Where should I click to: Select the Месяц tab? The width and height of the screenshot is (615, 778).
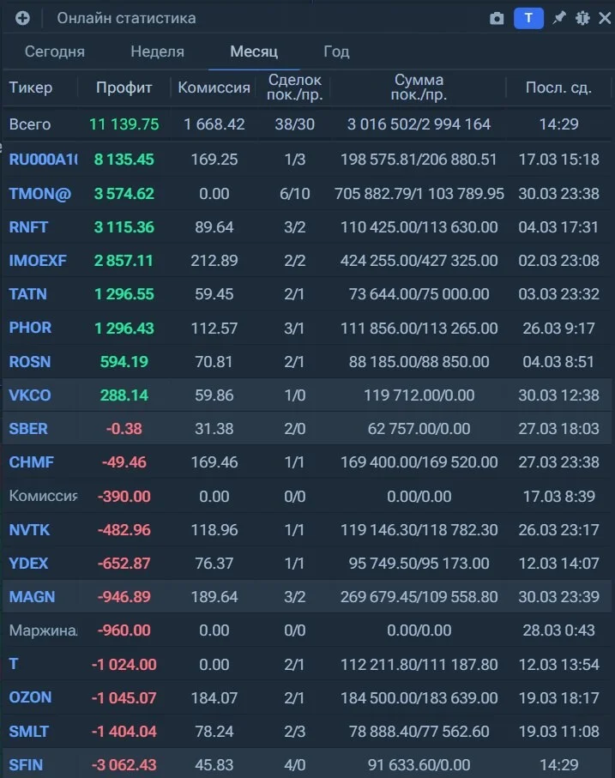click(254, 51)
